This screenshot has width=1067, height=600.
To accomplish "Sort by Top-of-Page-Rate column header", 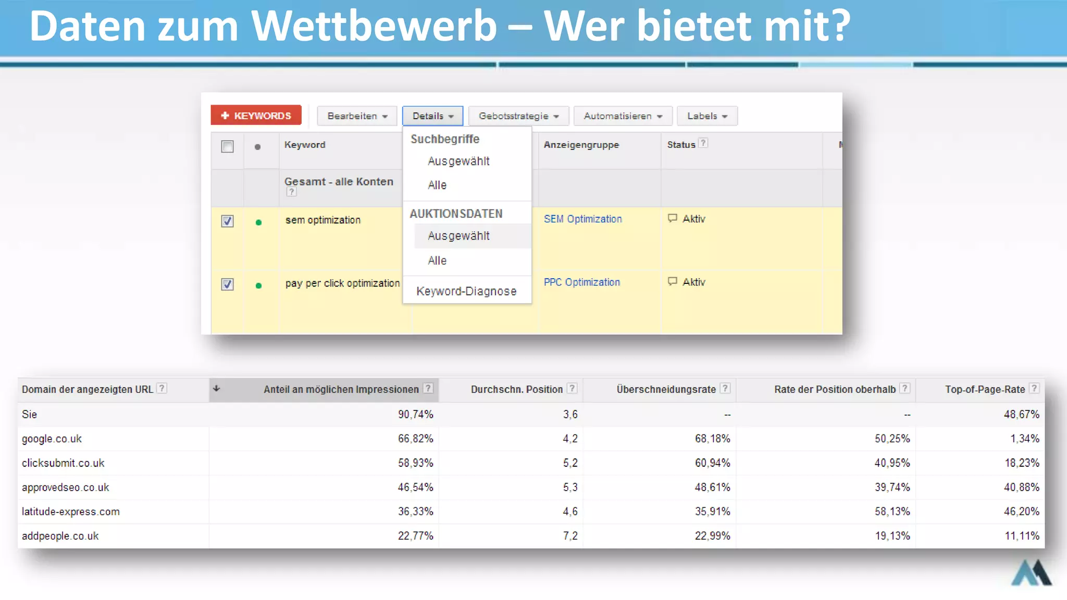I will [985, 390].
